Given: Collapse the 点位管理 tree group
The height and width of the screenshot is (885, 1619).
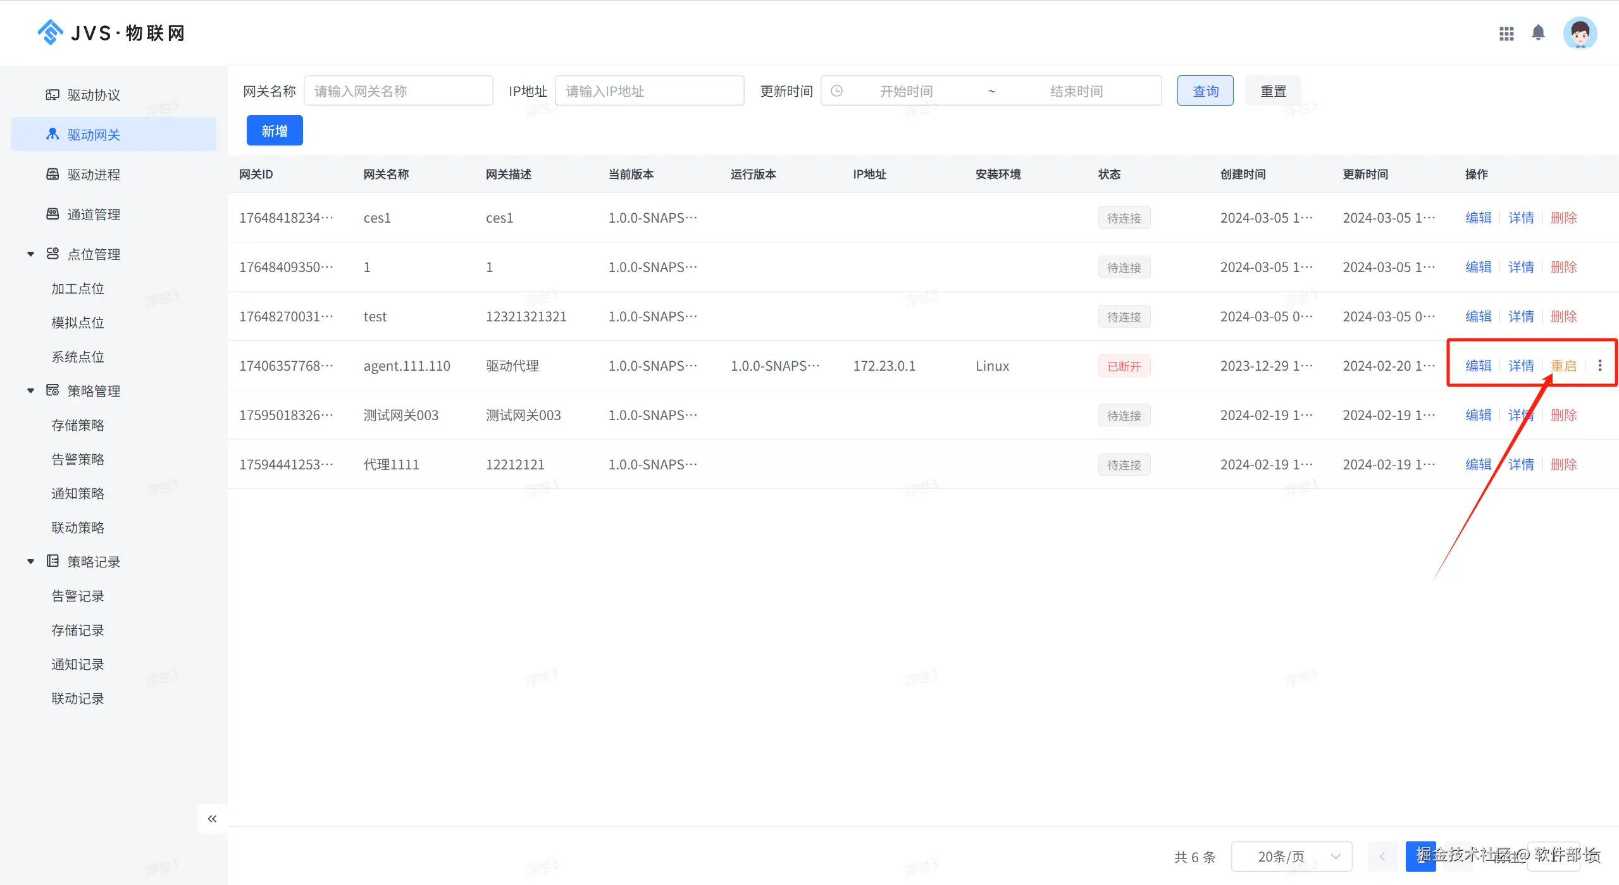Looking at the screenshot, I should pos(30,254).
